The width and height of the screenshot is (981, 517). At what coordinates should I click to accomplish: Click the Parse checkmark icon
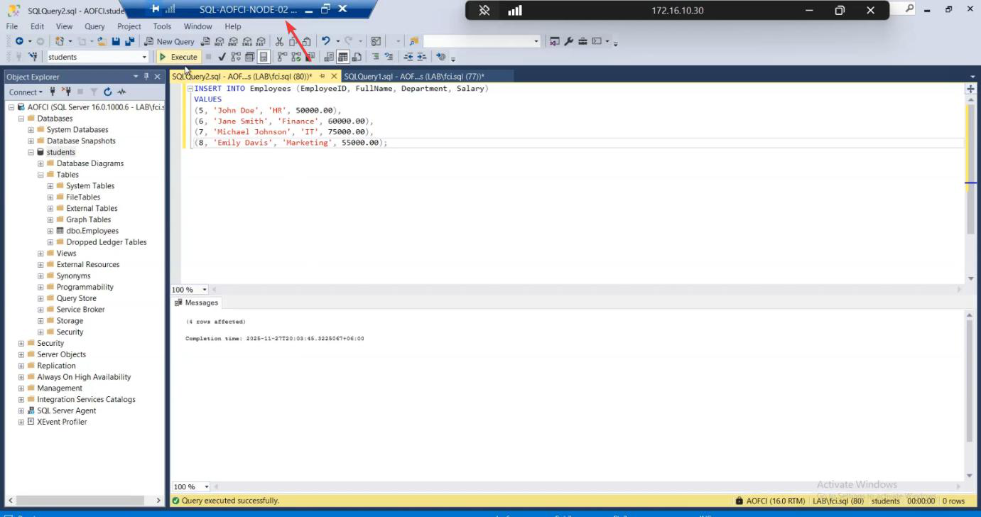coord(222,57)
